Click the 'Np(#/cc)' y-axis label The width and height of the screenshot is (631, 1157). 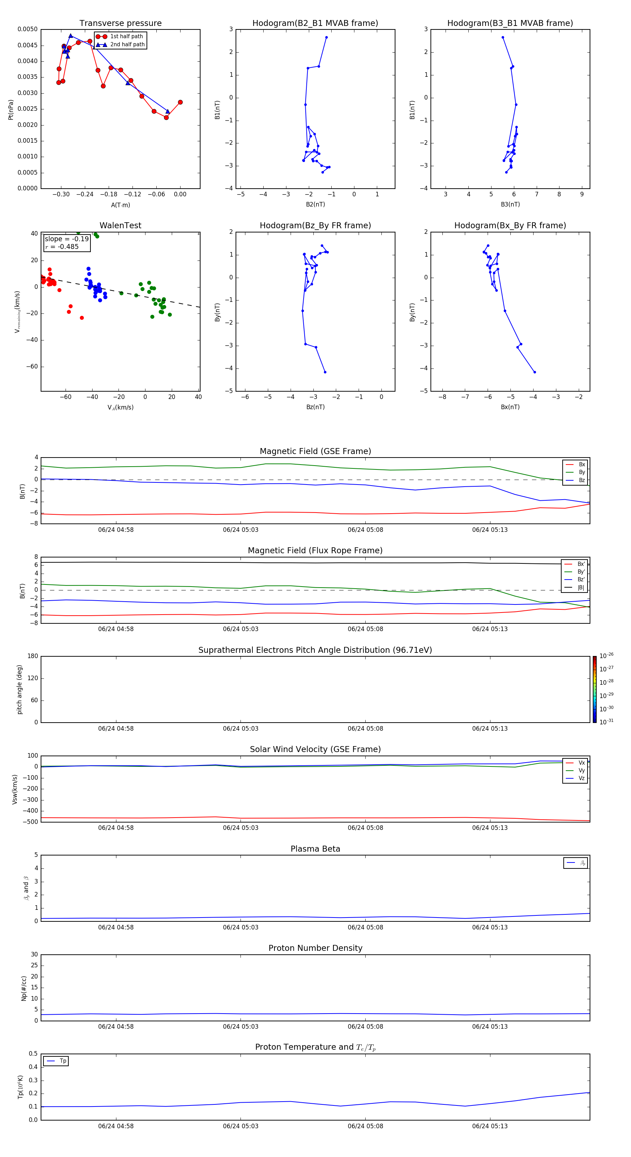[24, 988]
